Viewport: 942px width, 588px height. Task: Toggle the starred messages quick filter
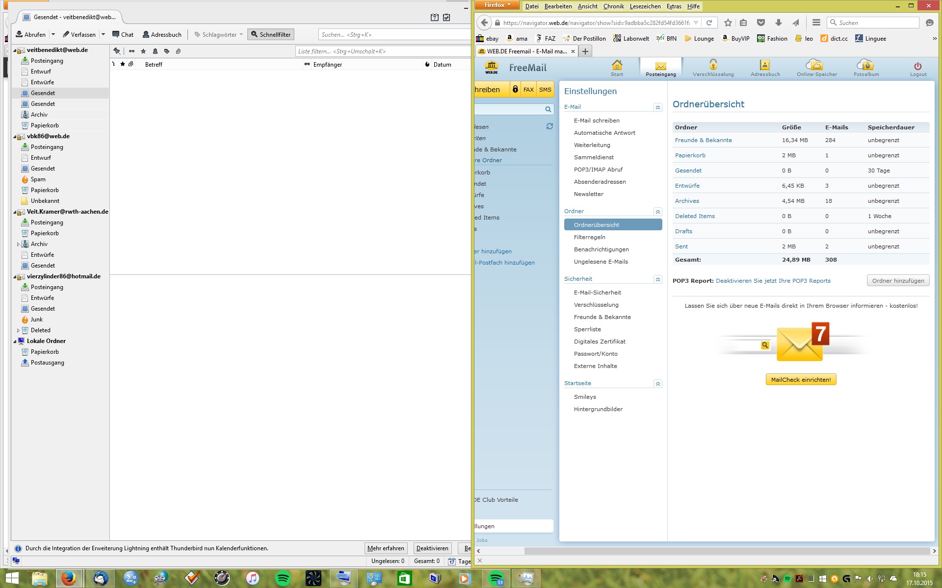pos(143,51)
